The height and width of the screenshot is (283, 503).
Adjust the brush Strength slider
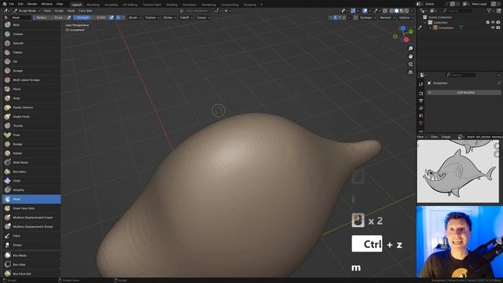click(x=90, y=17)
